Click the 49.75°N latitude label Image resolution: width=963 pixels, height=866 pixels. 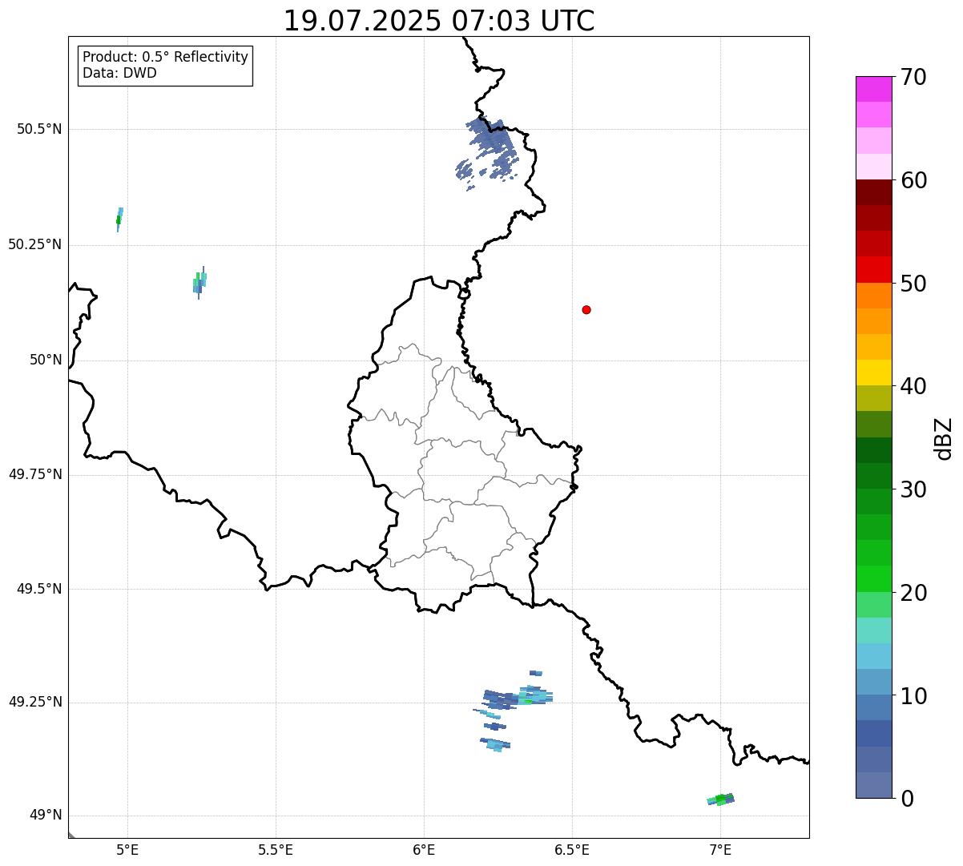click(35, 474)
